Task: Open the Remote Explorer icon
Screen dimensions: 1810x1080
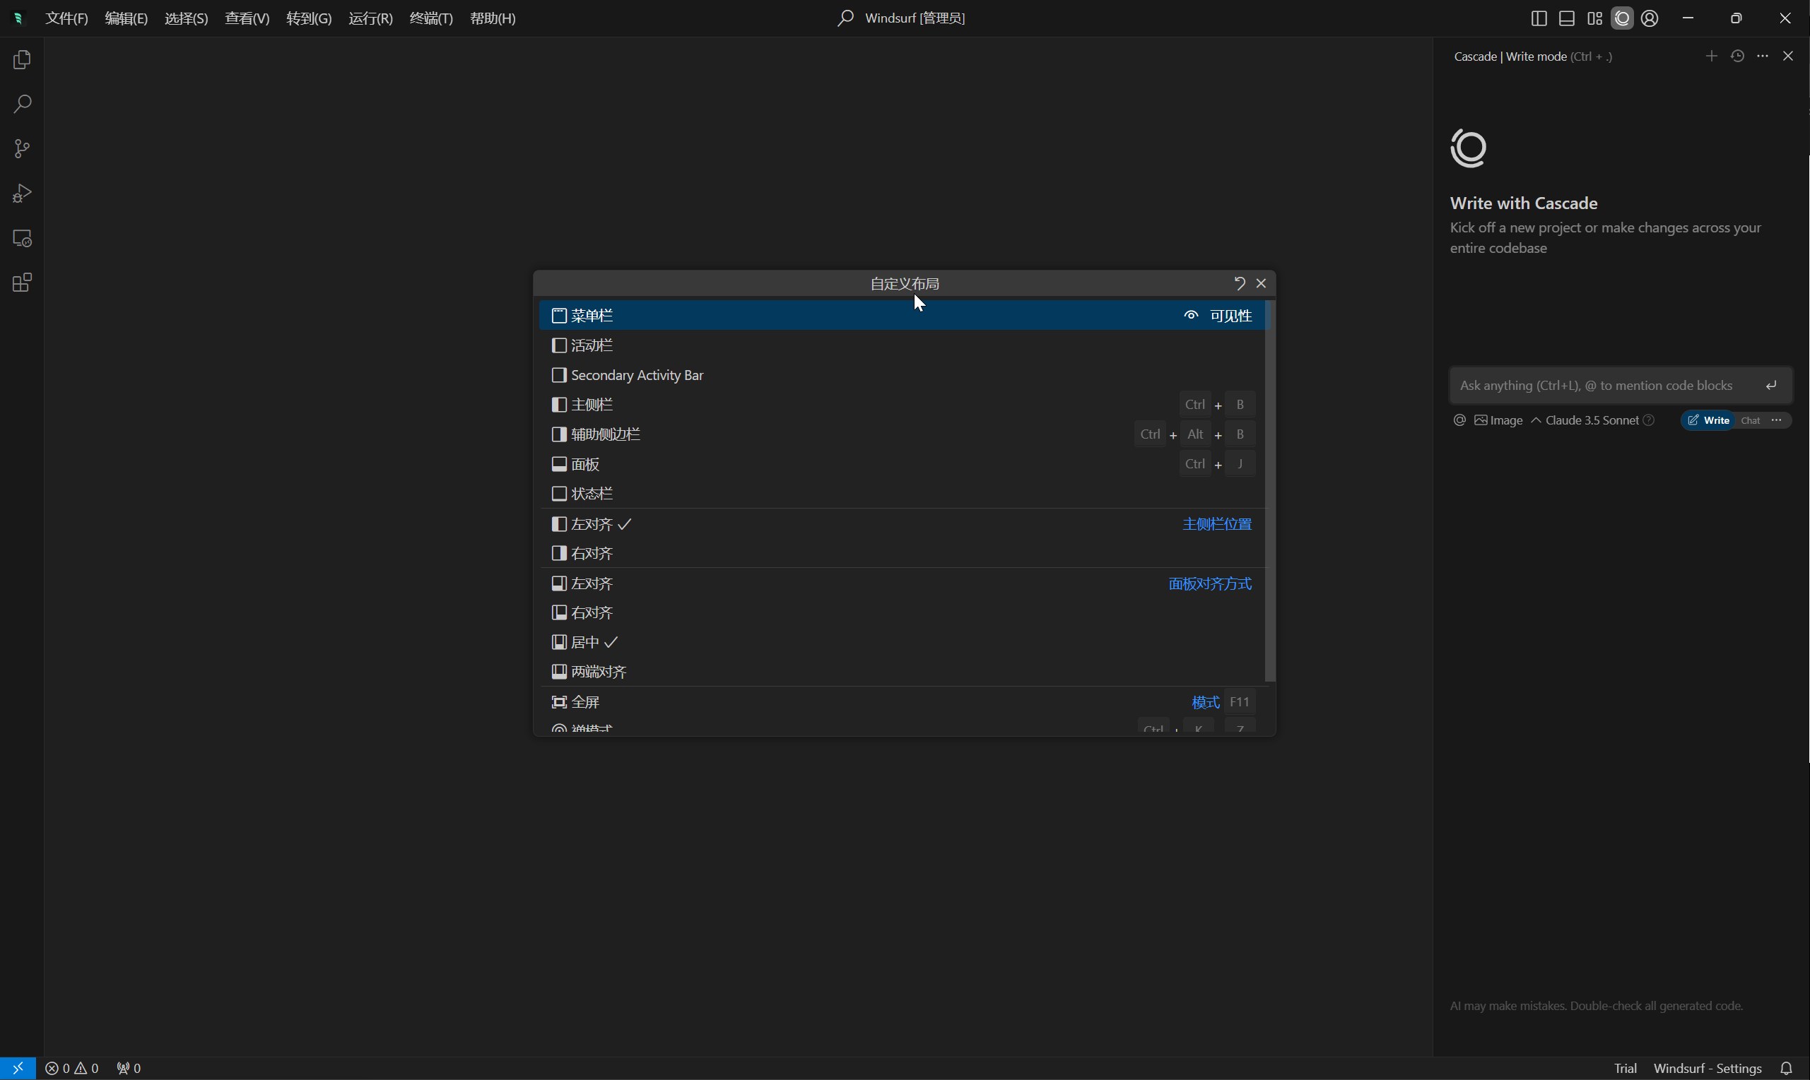Action: [22, 239]
